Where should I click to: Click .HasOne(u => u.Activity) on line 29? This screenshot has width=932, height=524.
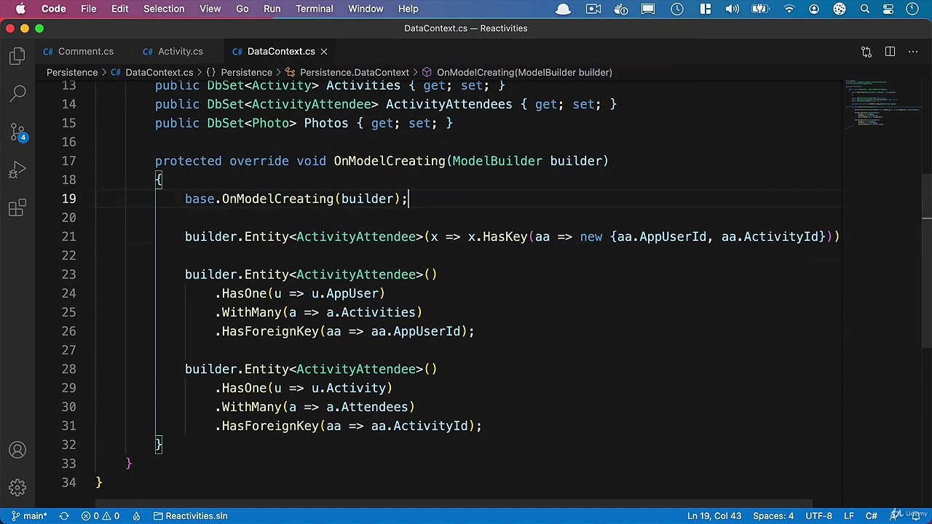point(304,388)
